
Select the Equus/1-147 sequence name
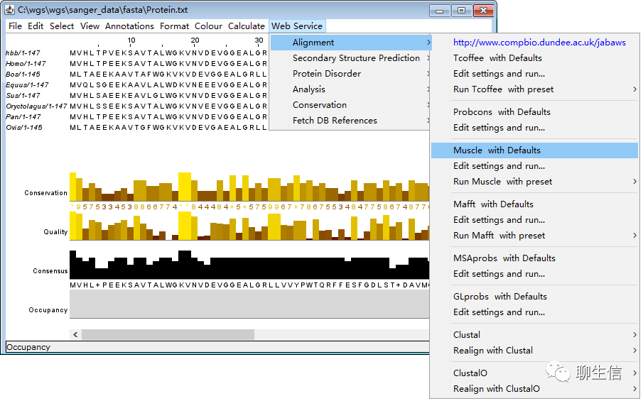[x=27, y=84]
